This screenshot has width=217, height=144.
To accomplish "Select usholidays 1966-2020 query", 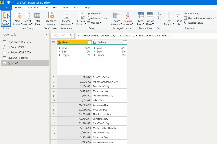I will pyautogui.click(x=25, y=42).
